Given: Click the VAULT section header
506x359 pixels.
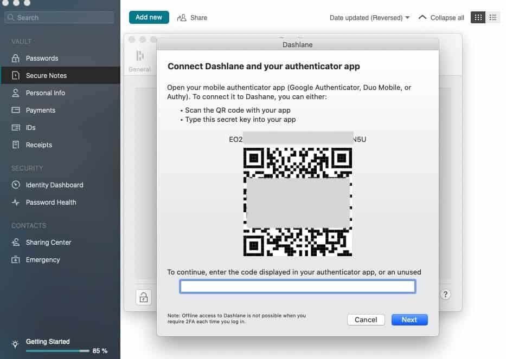Looking at the screenshot, I should 21,41.
